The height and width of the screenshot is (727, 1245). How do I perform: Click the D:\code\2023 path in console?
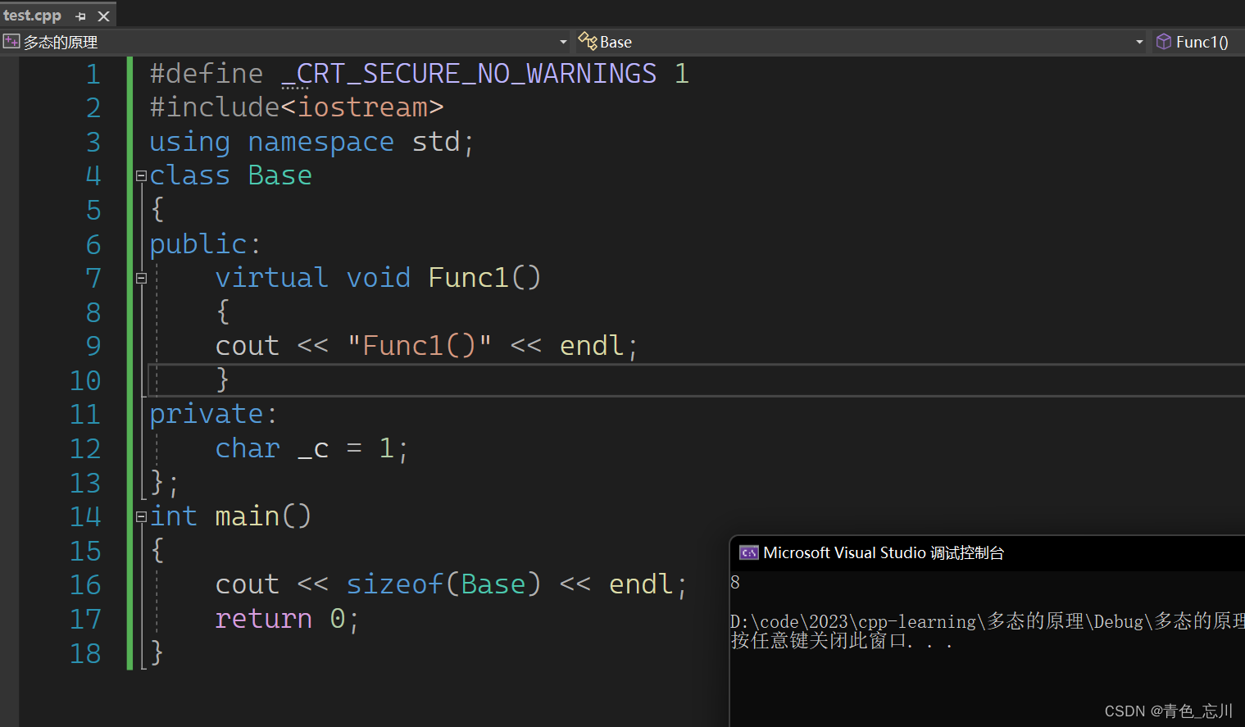(793, 622)
